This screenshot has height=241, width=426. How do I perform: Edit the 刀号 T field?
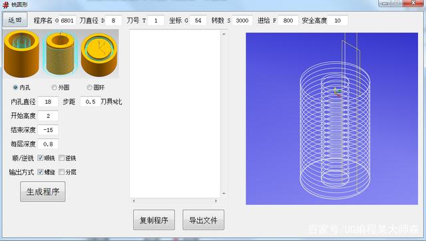tap(156, 21)
